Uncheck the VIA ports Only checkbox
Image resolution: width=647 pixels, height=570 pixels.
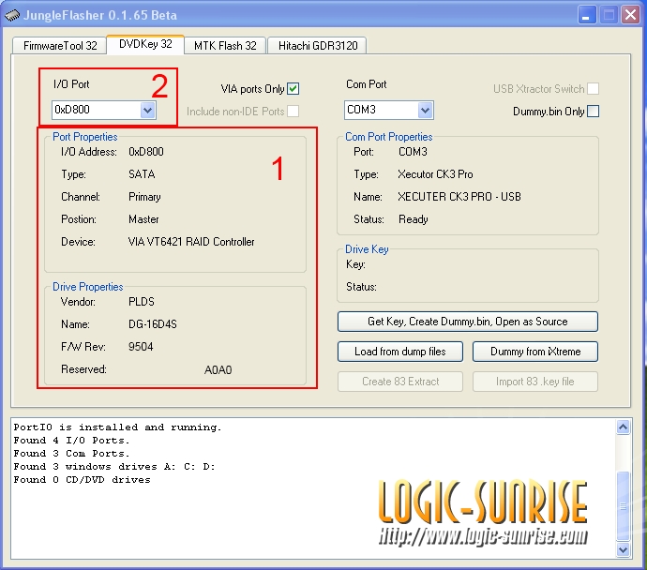(x=293, y=89)
